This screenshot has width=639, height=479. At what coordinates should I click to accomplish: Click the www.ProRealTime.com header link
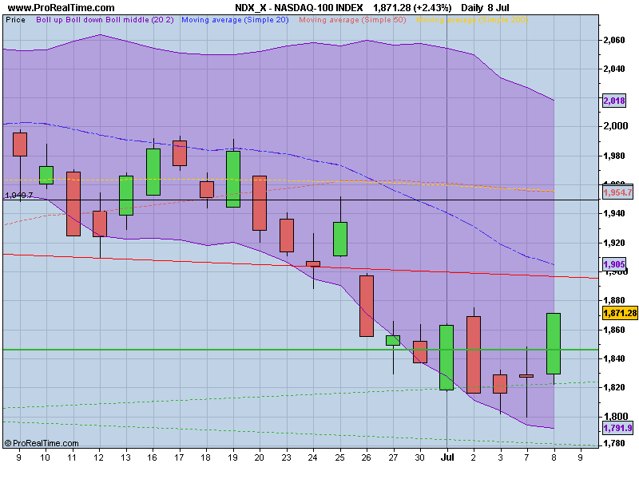[62, 8]
